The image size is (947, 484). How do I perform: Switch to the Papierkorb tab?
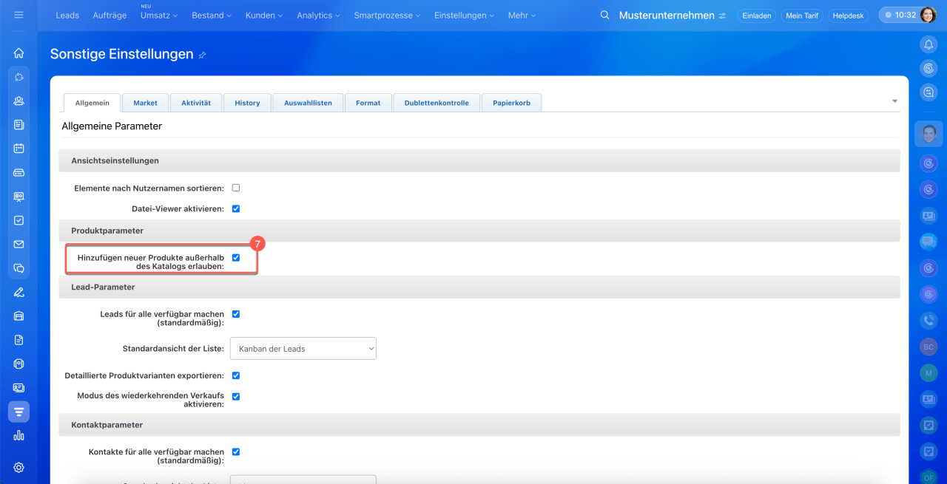(511, 103)
